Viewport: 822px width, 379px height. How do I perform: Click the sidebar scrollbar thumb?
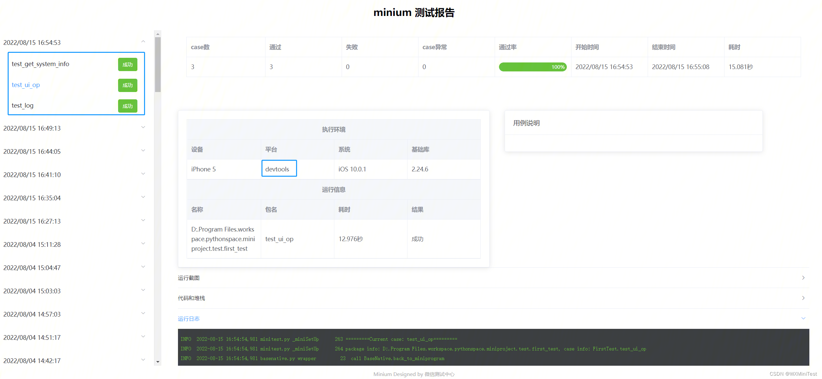[x=158, y=65]
